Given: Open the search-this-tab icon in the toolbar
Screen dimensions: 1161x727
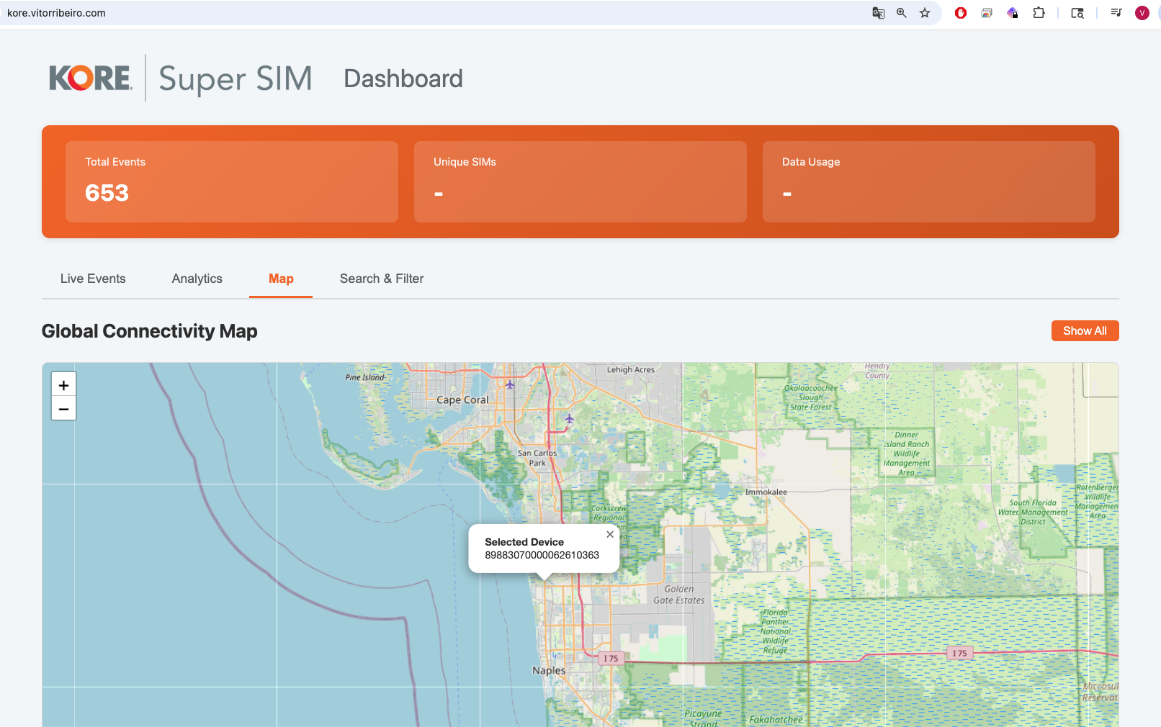Looking at the screenshot, I should click(x=1076, y=13).
